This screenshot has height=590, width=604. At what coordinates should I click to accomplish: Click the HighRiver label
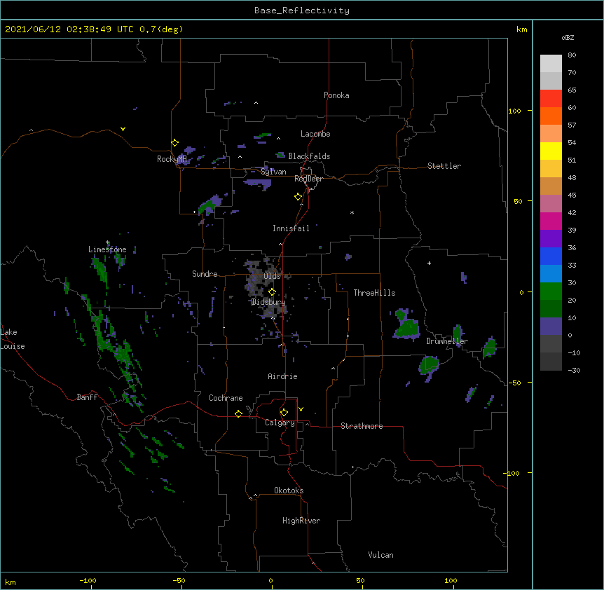coord(301,521)
